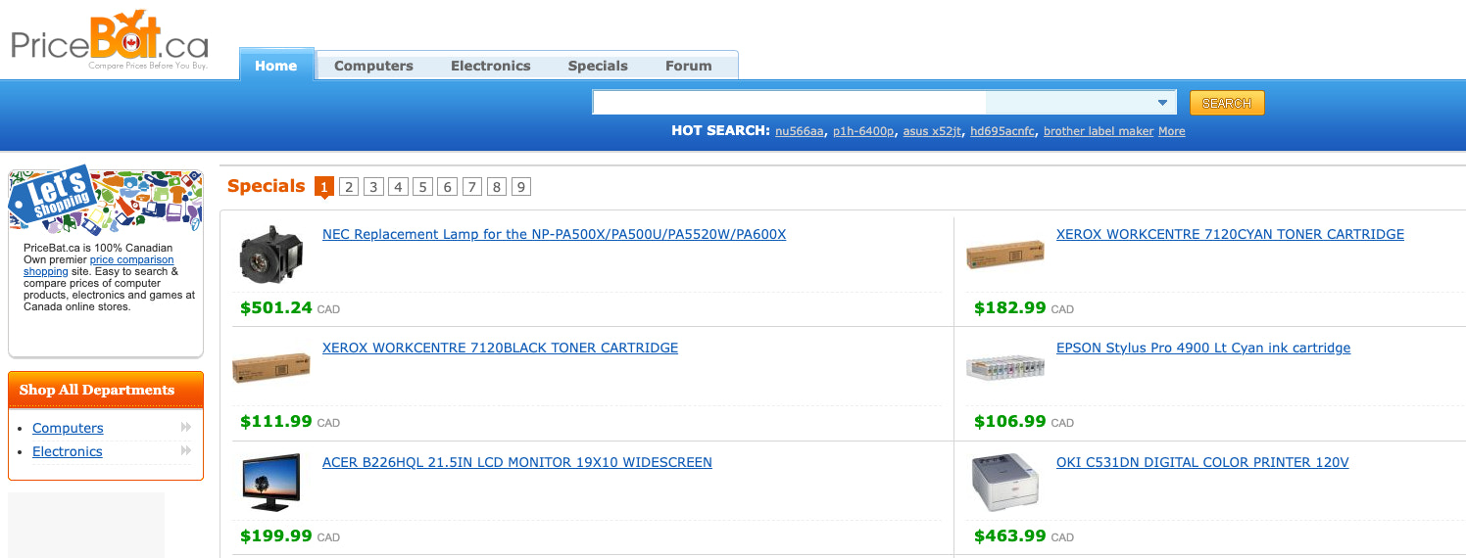The image size is (1466, 558).
Task: Click the $182.99 price
Action: tap(1010, 307)
